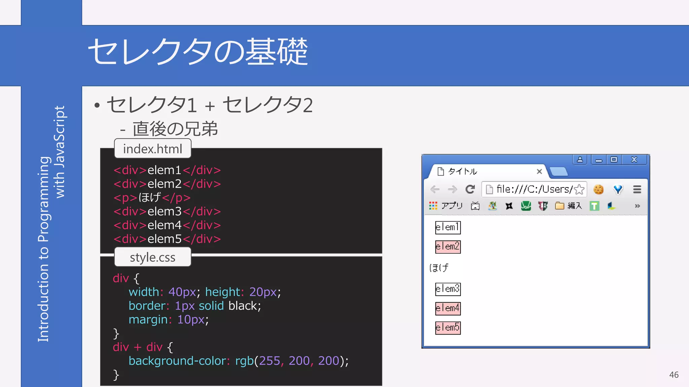The width and height of the screenshot is (689, 387).
Task: Open the black shuriken bookmark icon
Action: click(509, 206)
